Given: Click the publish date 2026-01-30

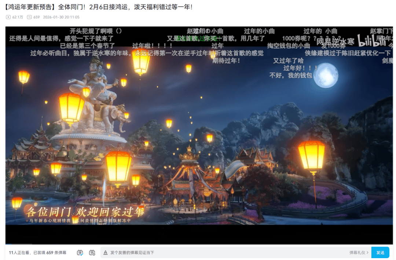Looking at the screenshot, I should coord(61,17).
